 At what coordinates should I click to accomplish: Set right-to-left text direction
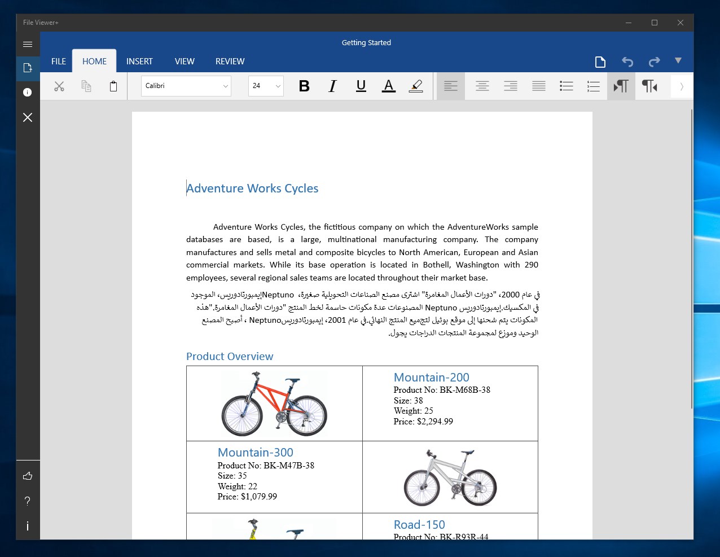click(649, 86)
